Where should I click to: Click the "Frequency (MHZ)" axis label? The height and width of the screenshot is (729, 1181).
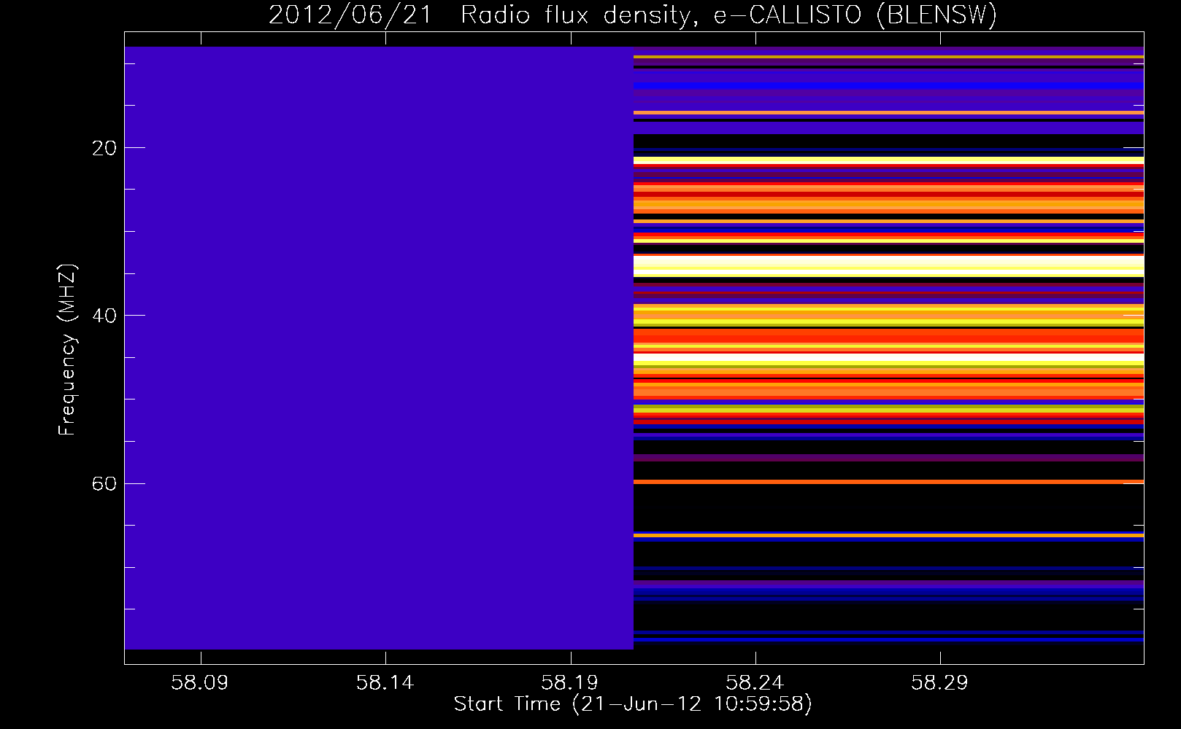pyautogui.click(x=67, y=349)
